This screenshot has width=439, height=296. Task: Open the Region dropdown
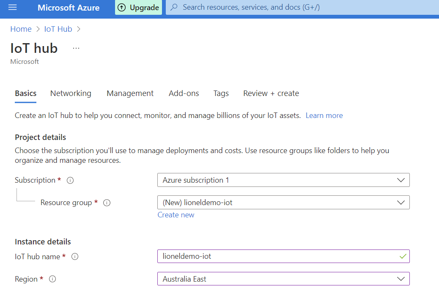coord(401,279)
